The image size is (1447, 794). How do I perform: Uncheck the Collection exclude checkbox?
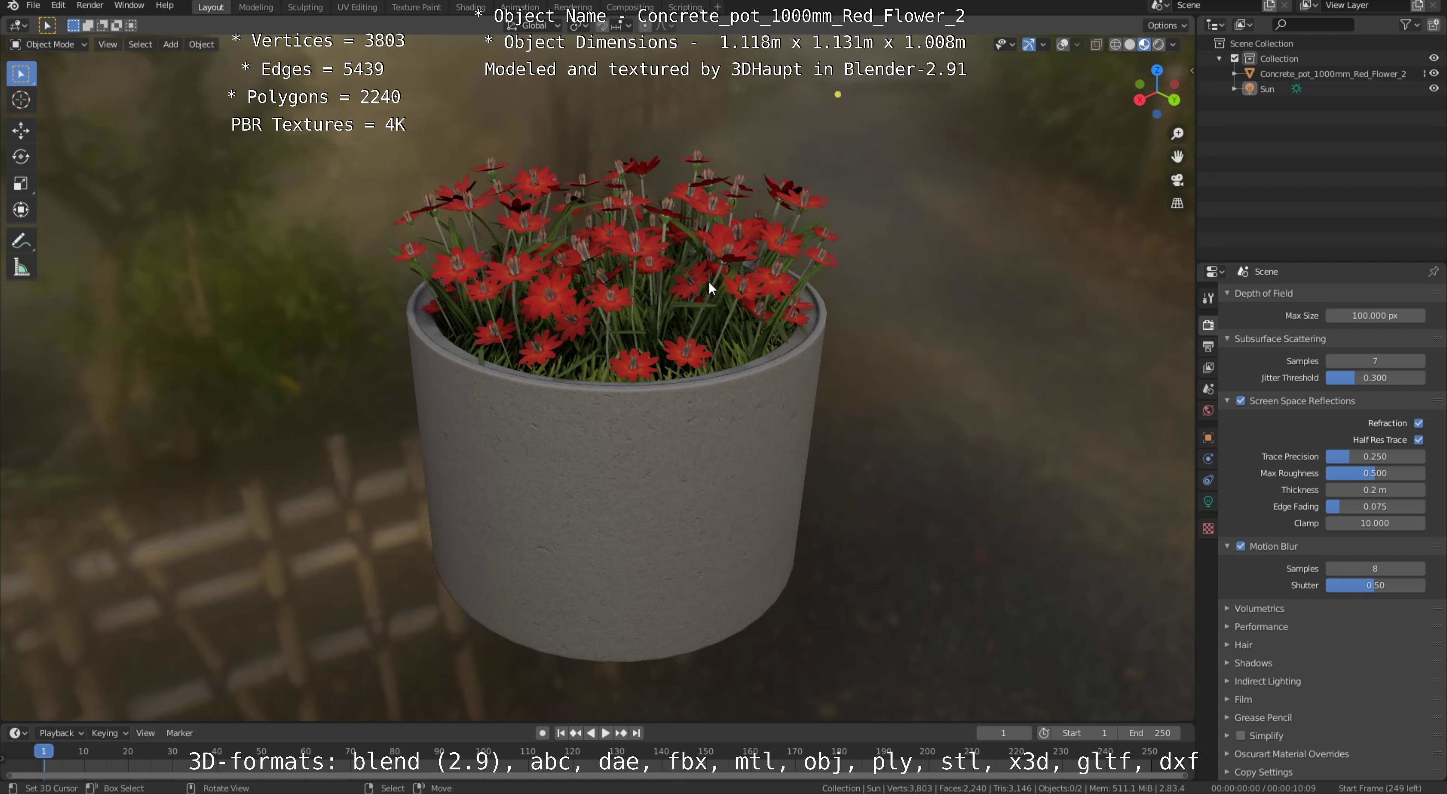pyautogui.click(x=1235, y=58)
